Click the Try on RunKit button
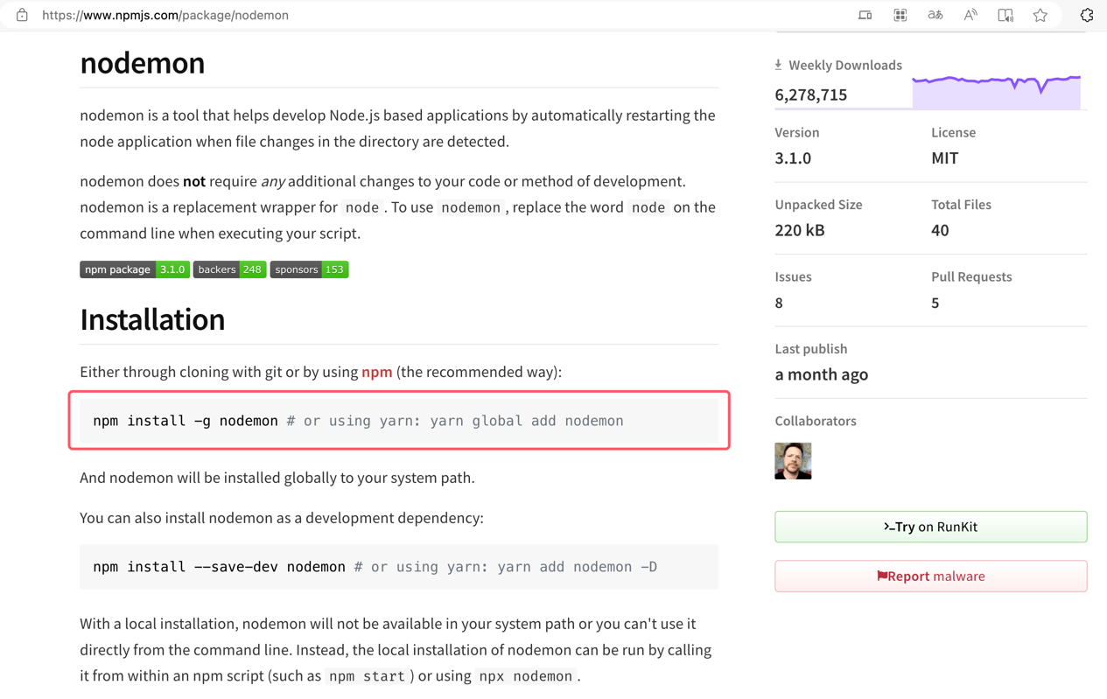 (930, 527)
